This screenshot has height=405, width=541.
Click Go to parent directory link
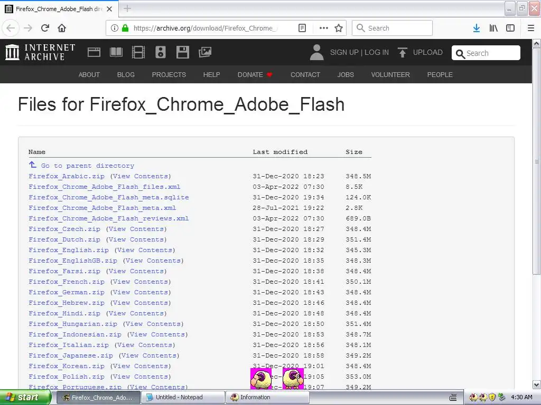click(x=88, y=166)
